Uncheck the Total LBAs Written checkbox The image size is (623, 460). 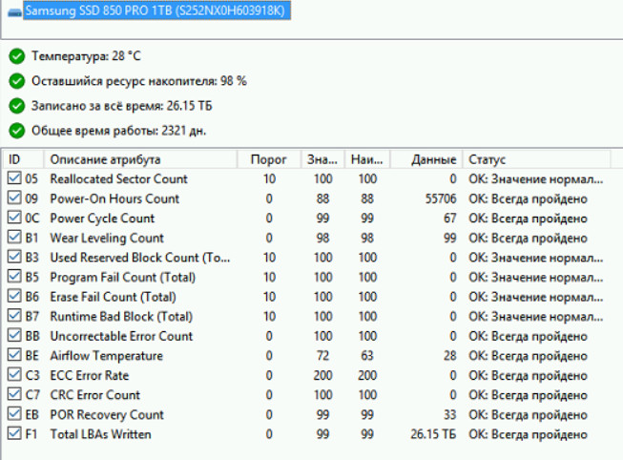13,434
